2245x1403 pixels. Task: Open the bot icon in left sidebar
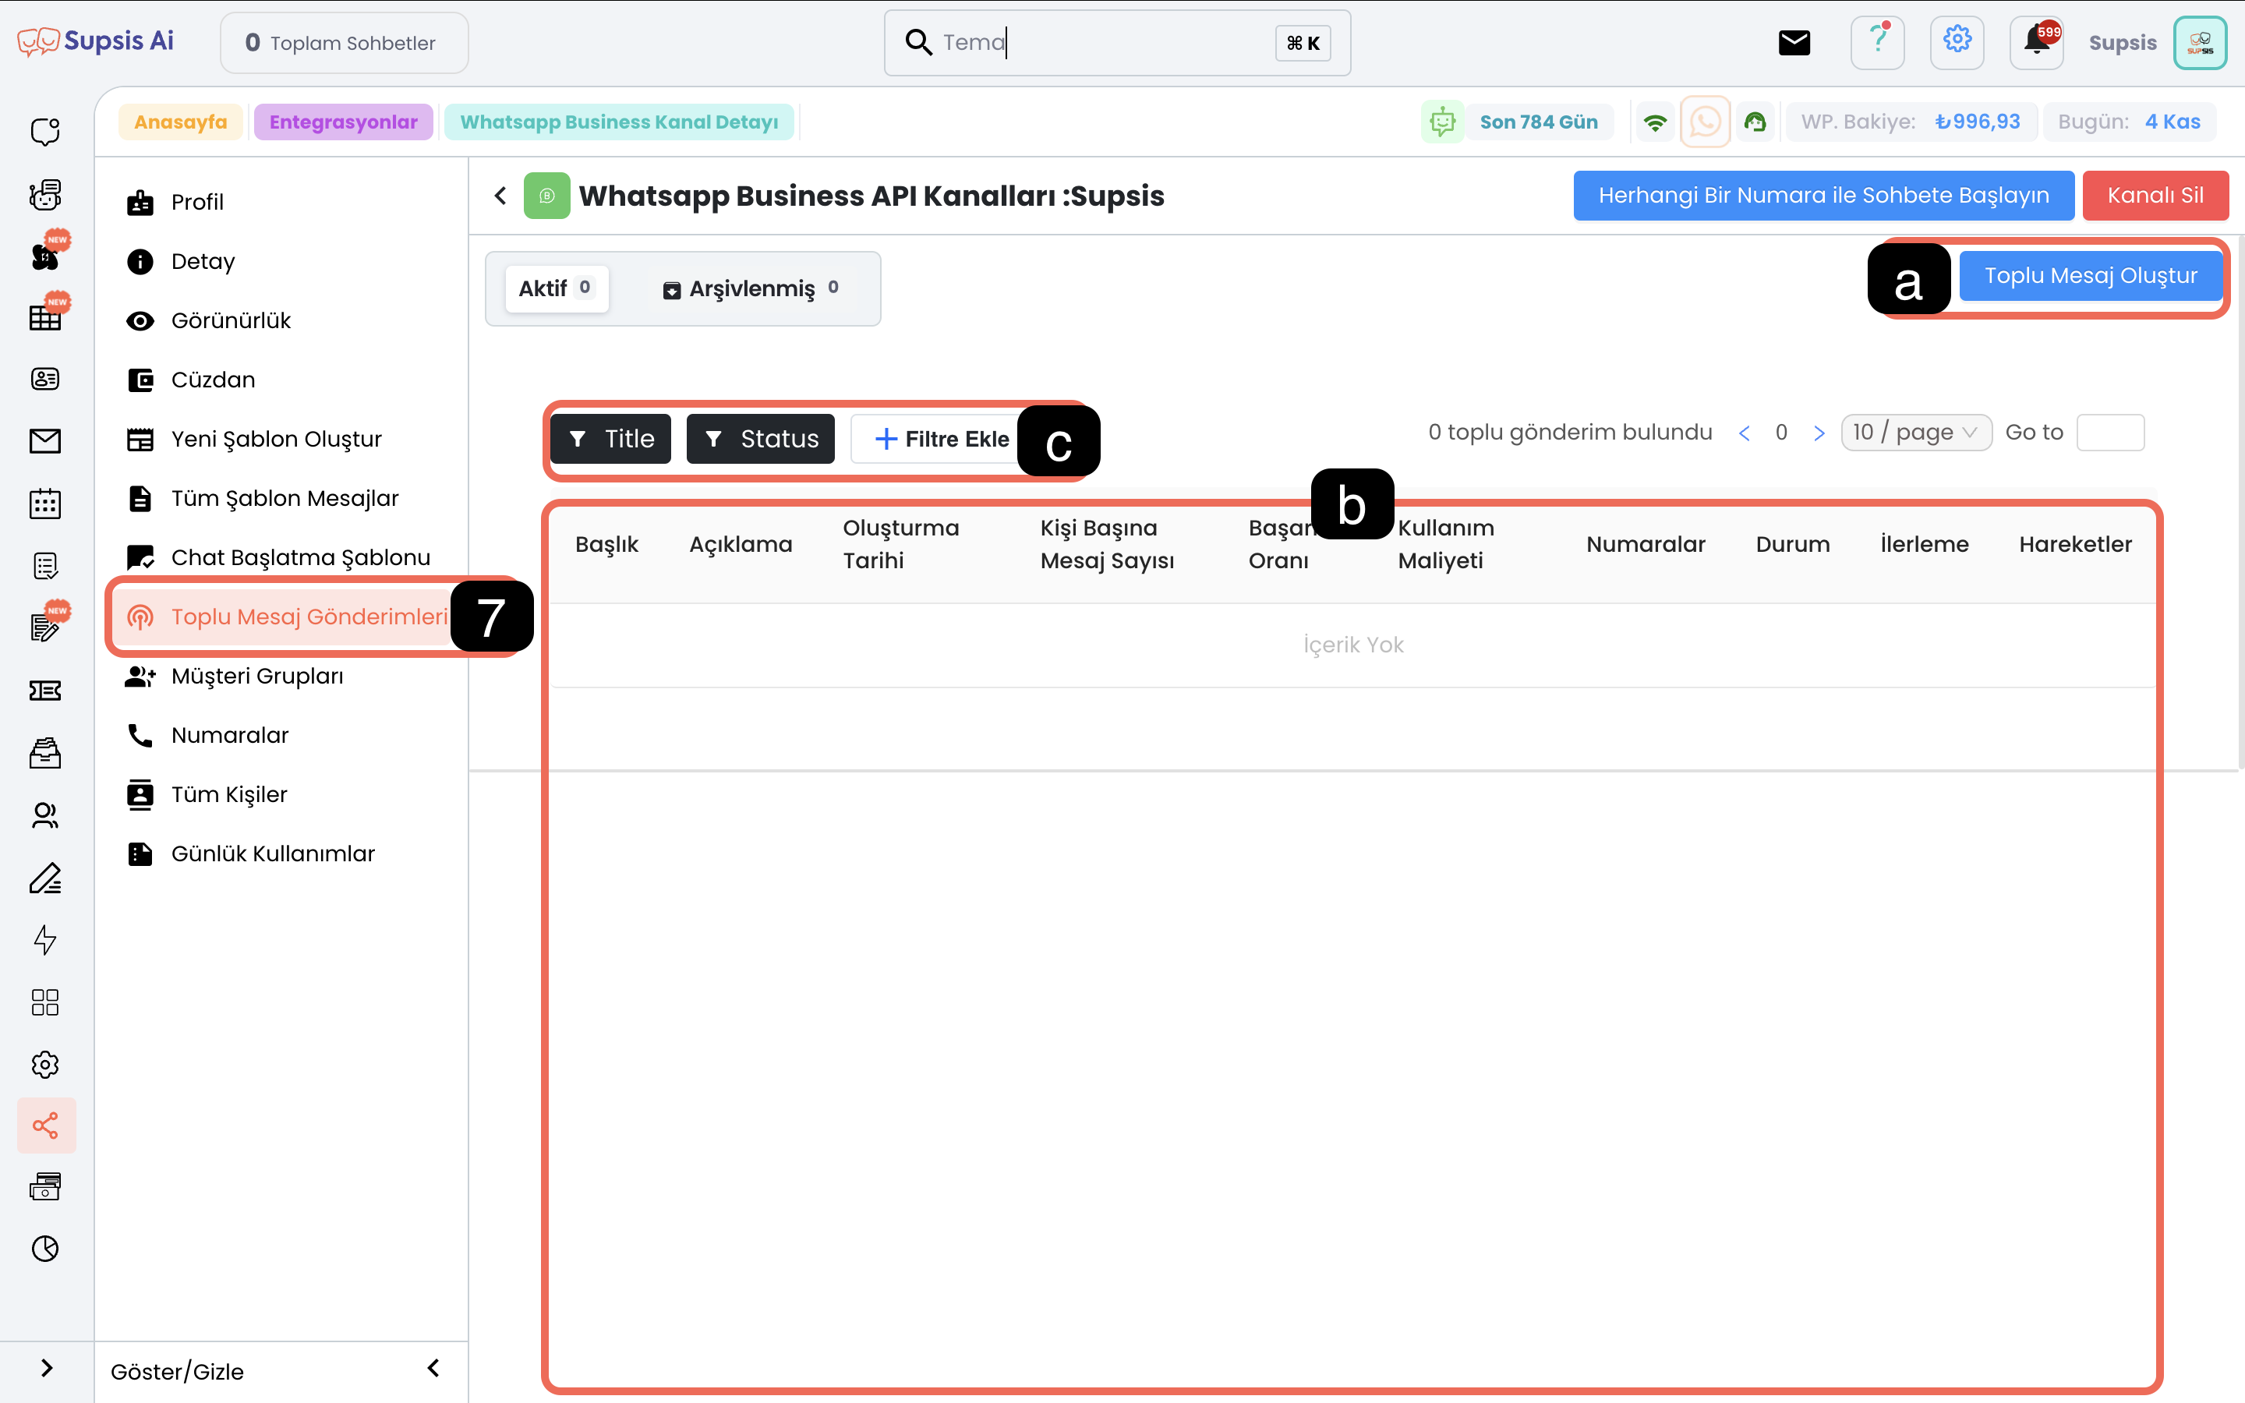44,194
